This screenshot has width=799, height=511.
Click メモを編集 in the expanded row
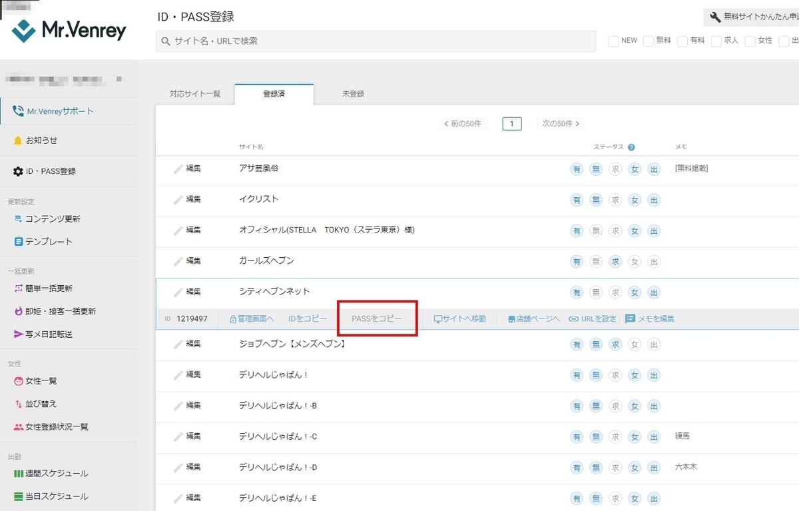[650, 319]
